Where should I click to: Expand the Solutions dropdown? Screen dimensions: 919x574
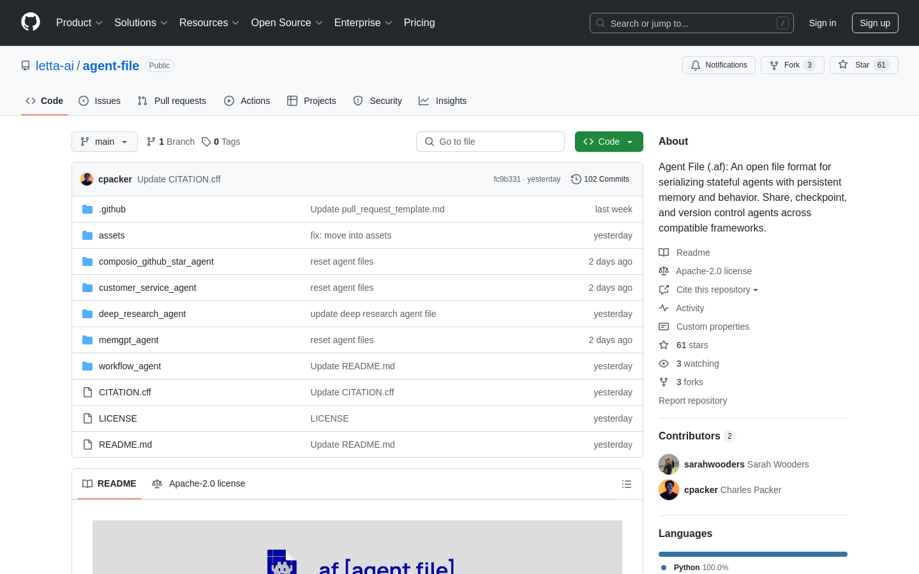pos(141,23)
